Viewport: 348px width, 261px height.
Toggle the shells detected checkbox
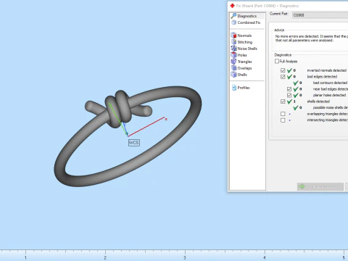point(283,101)
